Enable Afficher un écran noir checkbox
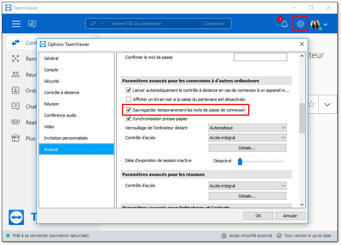341x245 pixels. pos(129,99)
